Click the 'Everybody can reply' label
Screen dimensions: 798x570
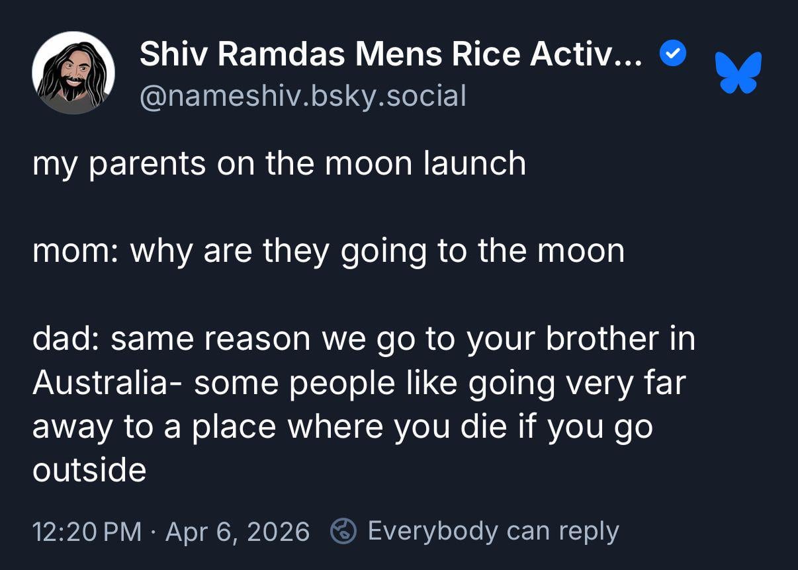493,531
